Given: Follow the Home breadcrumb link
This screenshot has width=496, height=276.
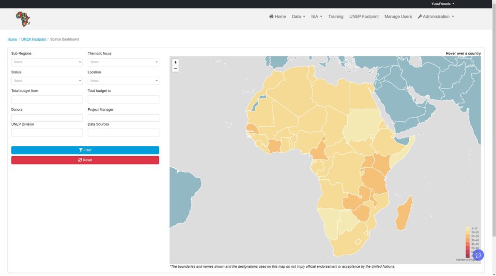Looking at the screenshot, I should 12,39.
